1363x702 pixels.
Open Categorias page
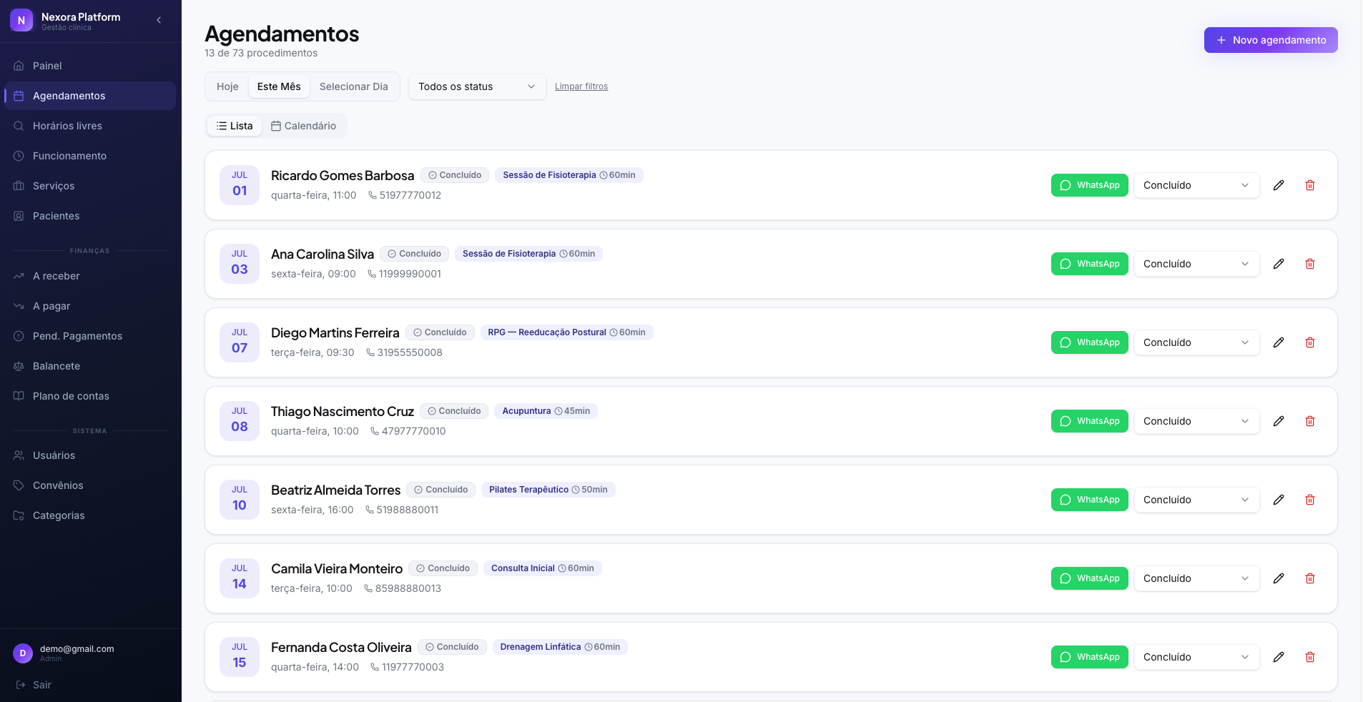click(90, 515)
